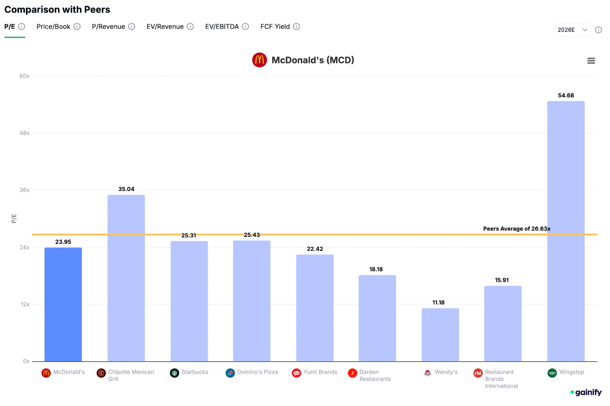Image resolution: width=610 pixels, height=406 pixels.
Task: Click the Domino's Pizza 25.43 bar
Action: [252, 301]
